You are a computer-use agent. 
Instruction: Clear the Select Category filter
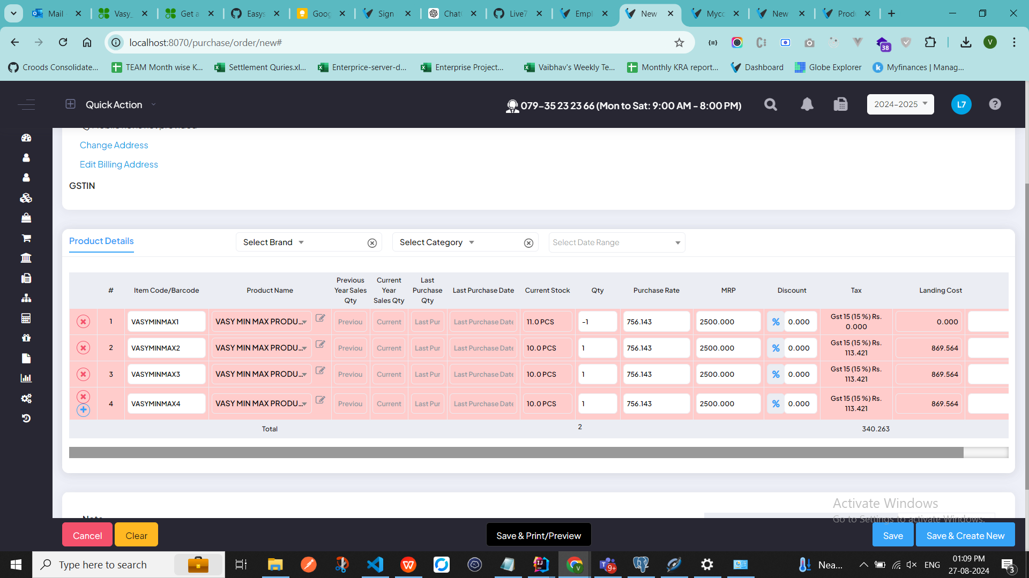pos(528,243)
